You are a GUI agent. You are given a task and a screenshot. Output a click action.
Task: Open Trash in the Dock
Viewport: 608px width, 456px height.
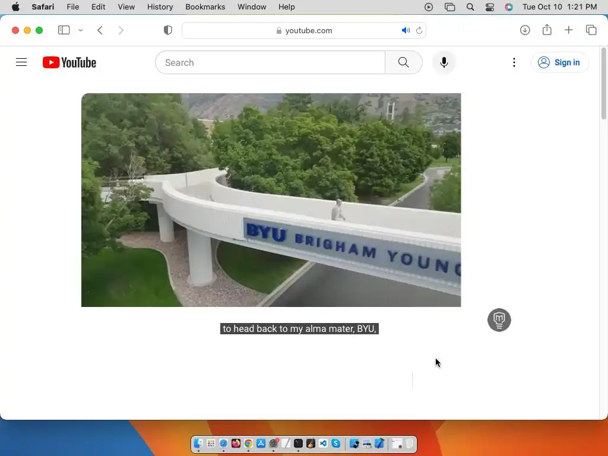click(x=410, y=443)
